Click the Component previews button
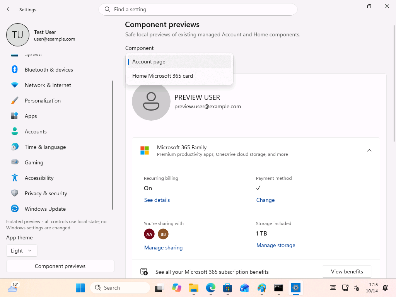This screenshot has height=297, width=396. tap(60, 266)
